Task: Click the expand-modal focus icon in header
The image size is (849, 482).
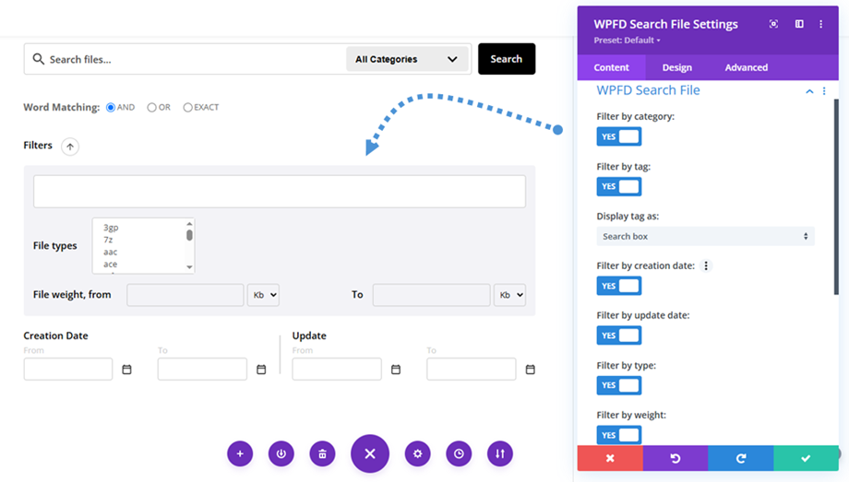Action: coord(773,24)
